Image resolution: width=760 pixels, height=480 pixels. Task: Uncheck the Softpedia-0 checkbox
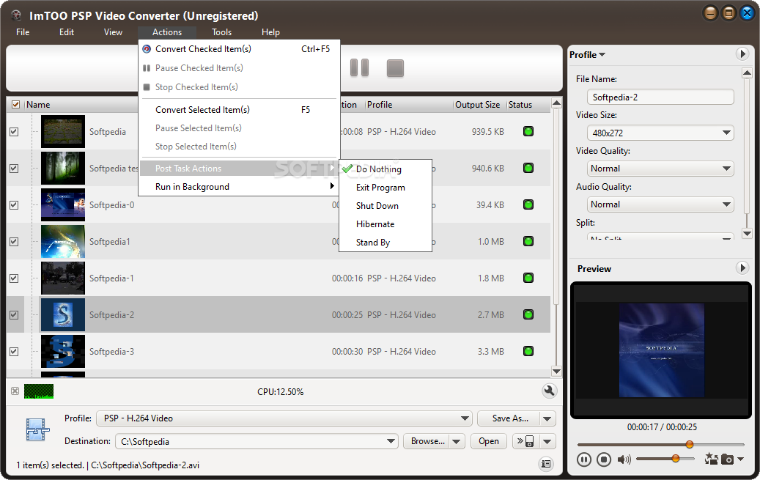(14, 205)
